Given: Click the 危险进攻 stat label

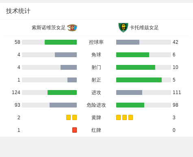Looking at the screenshot, I should [96, 105].
